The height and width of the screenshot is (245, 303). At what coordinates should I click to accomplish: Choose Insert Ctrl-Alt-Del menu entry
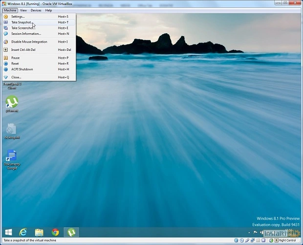[39, 50]
